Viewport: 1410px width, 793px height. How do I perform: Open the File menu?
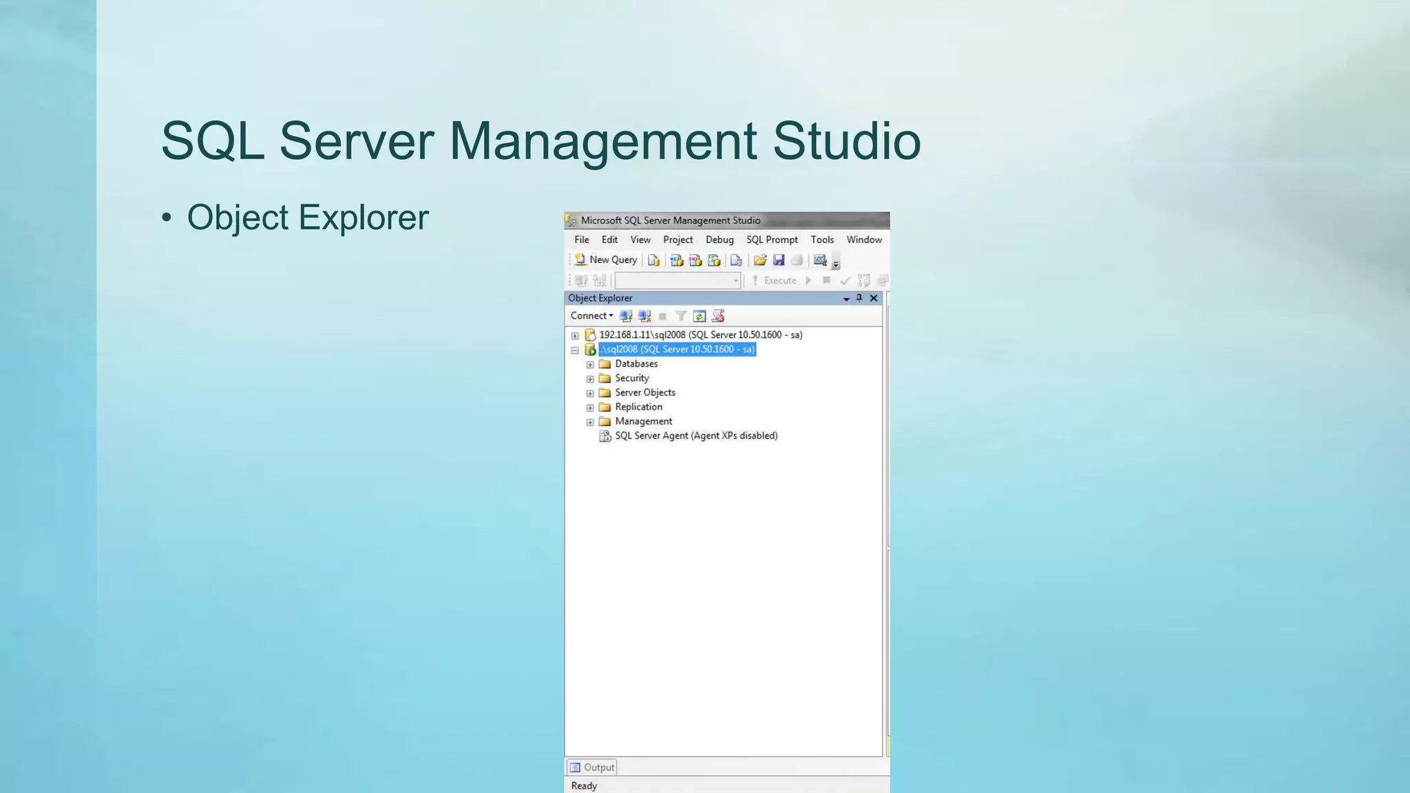[582, 240]
